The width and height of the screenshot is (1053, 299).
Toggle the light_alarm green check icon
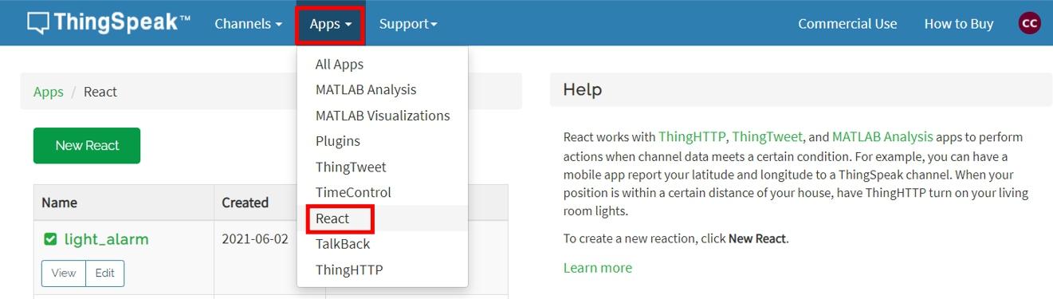(50, 239)
